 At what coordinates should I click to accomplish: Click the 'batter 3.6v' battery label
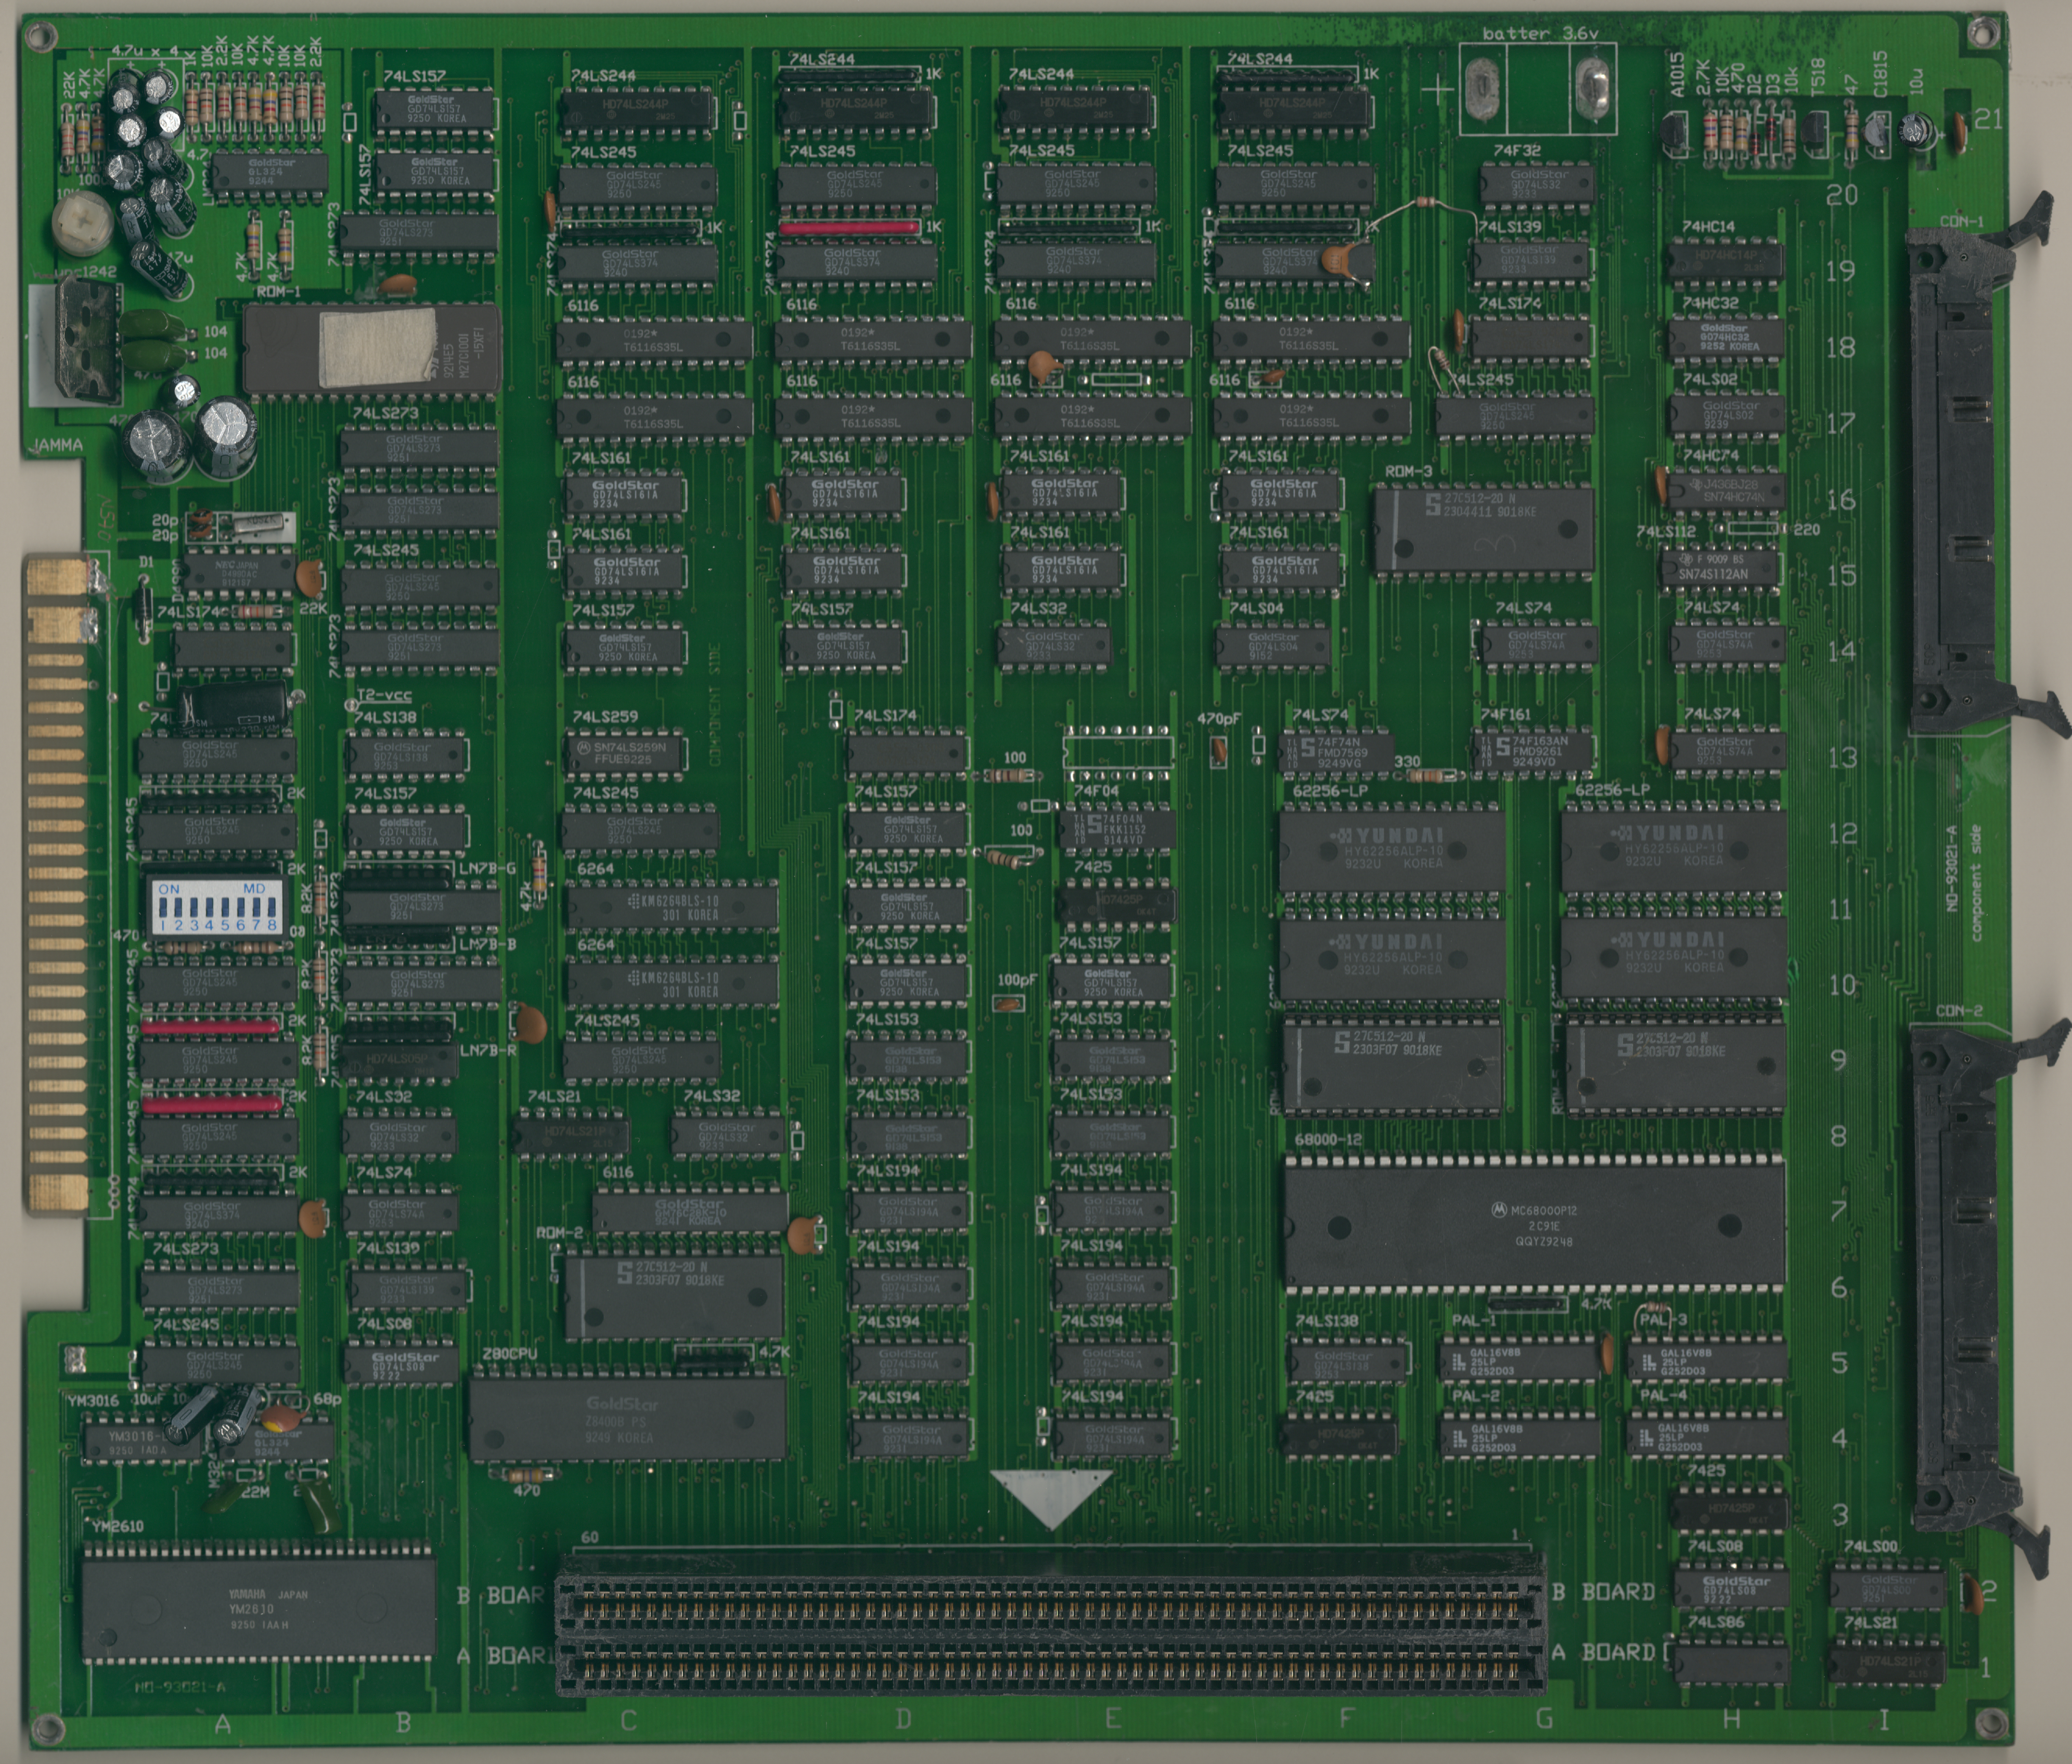1540,34
